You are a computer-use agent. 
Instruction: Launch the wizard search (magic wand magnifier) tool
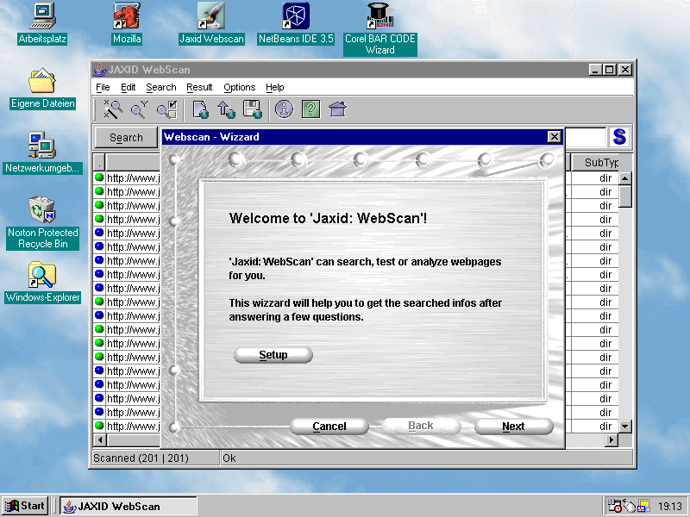(113, 109)
